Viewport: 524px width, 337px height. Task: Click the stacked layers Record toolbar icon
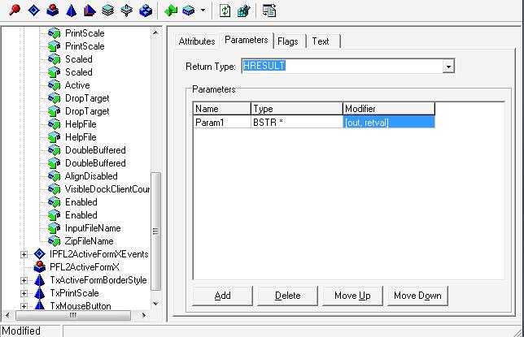pos(107,11)
